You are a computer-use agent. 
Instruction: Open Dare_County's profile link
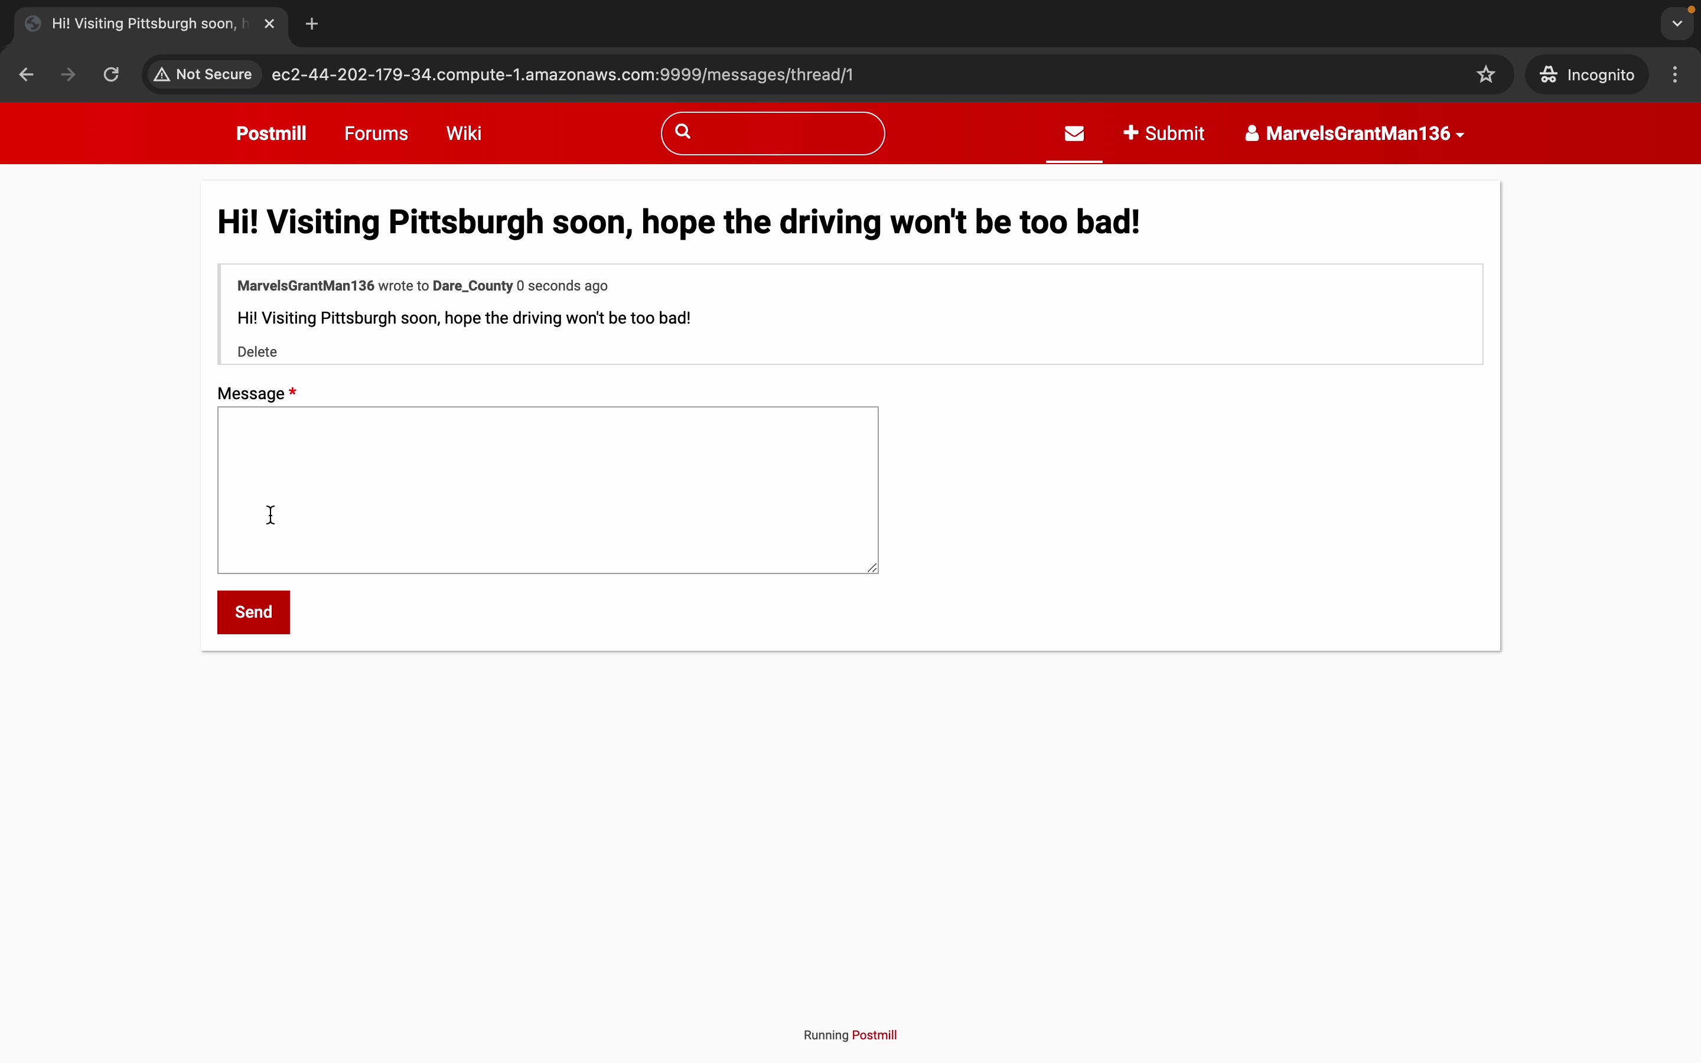pyautogui.click(x=472, y=286)
